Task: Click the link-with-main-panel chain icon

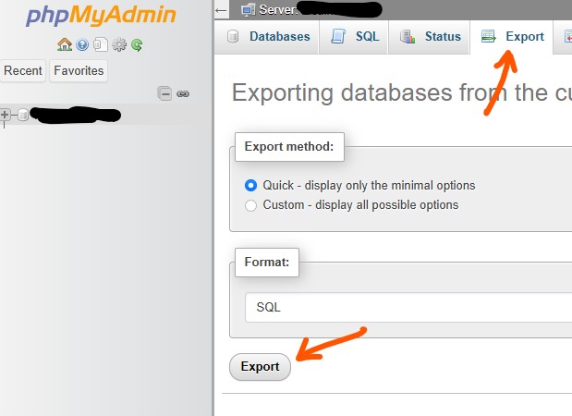Action: pyautogui.click(x=183, y=93)
